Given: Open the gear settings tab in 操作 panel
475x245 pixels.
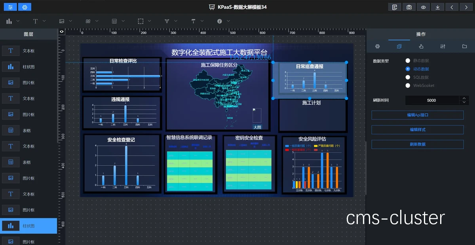Looking at the screenshot, I should (377, 46).
